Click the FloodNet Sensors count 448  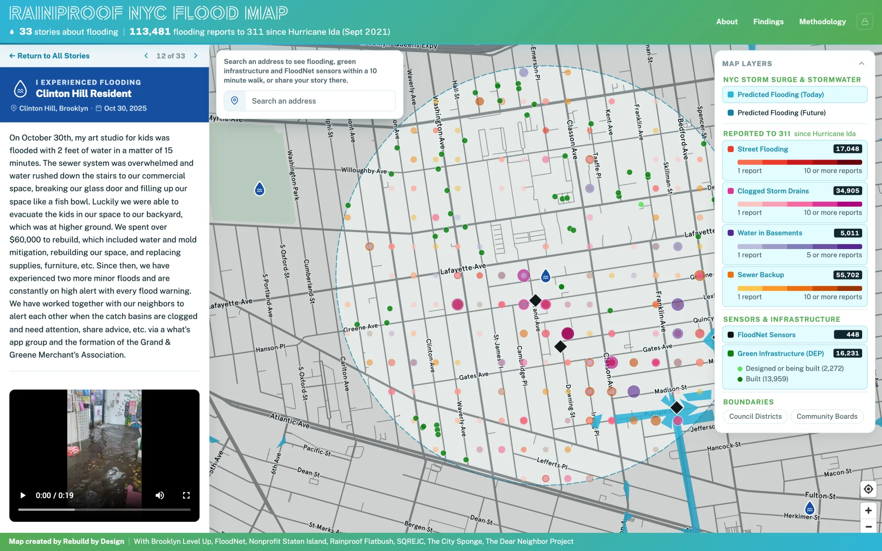(x=848, y=335)
